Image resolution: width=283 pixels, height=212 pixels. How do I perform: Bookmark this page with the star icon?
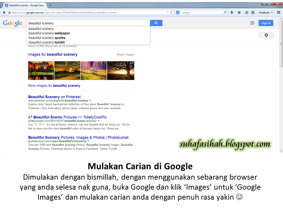246,12
